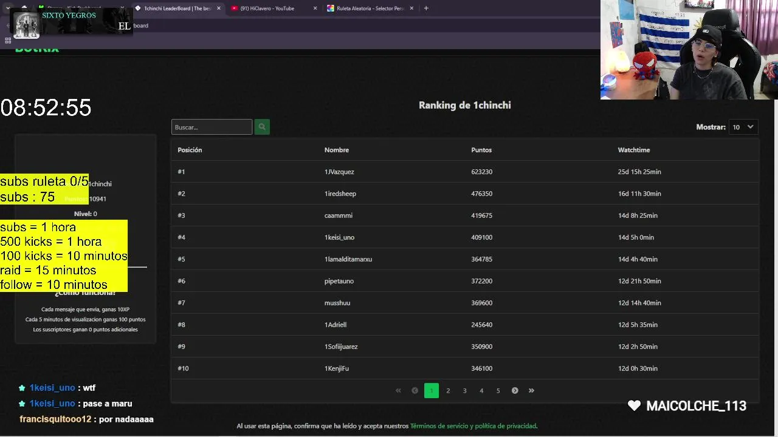Close the HiClavero YouTube tab
The height and width of the screenshot is (437, 778).
[x=315, y=8]
